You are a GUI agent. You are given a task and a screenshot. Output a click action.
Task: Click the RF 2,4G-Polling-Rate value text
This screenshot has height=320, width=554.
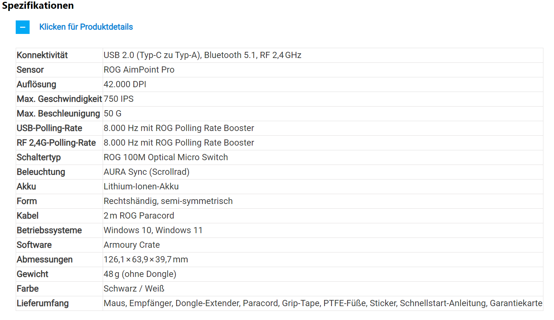point(179,143)
